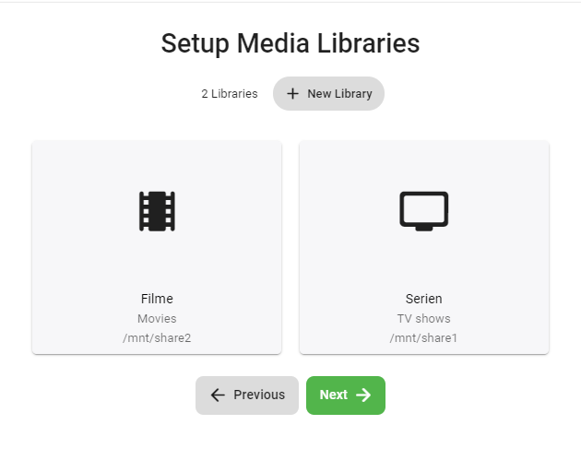Click the New Library button text
Image resolution: width=581 pixels, height=460 pixels.
click(339, 94)
